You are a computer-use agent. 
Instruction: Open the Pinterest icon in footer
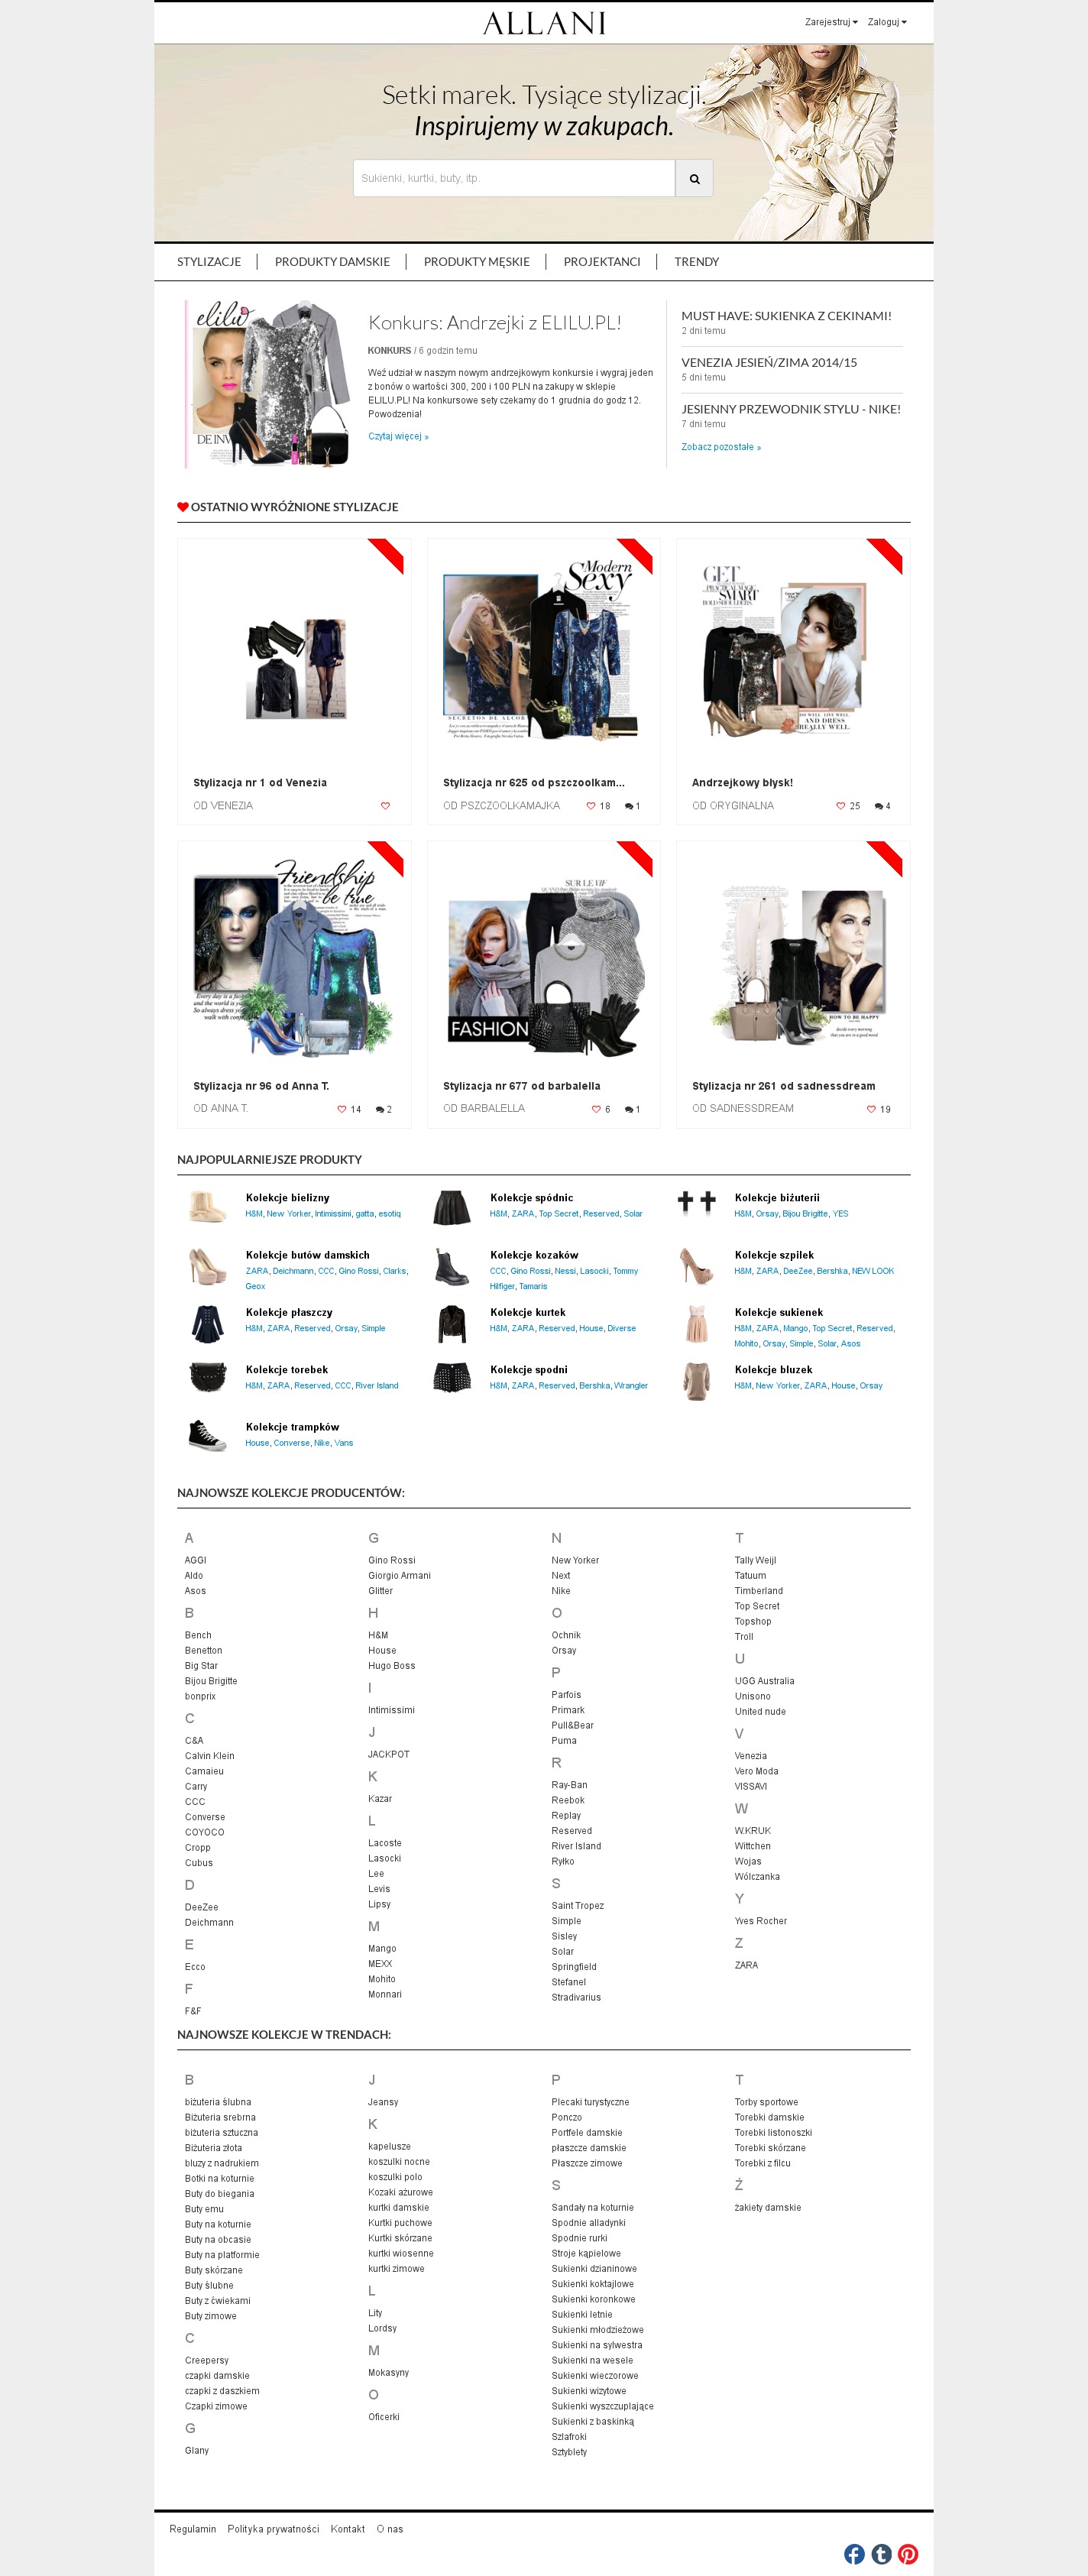(x=908, y=2553)
